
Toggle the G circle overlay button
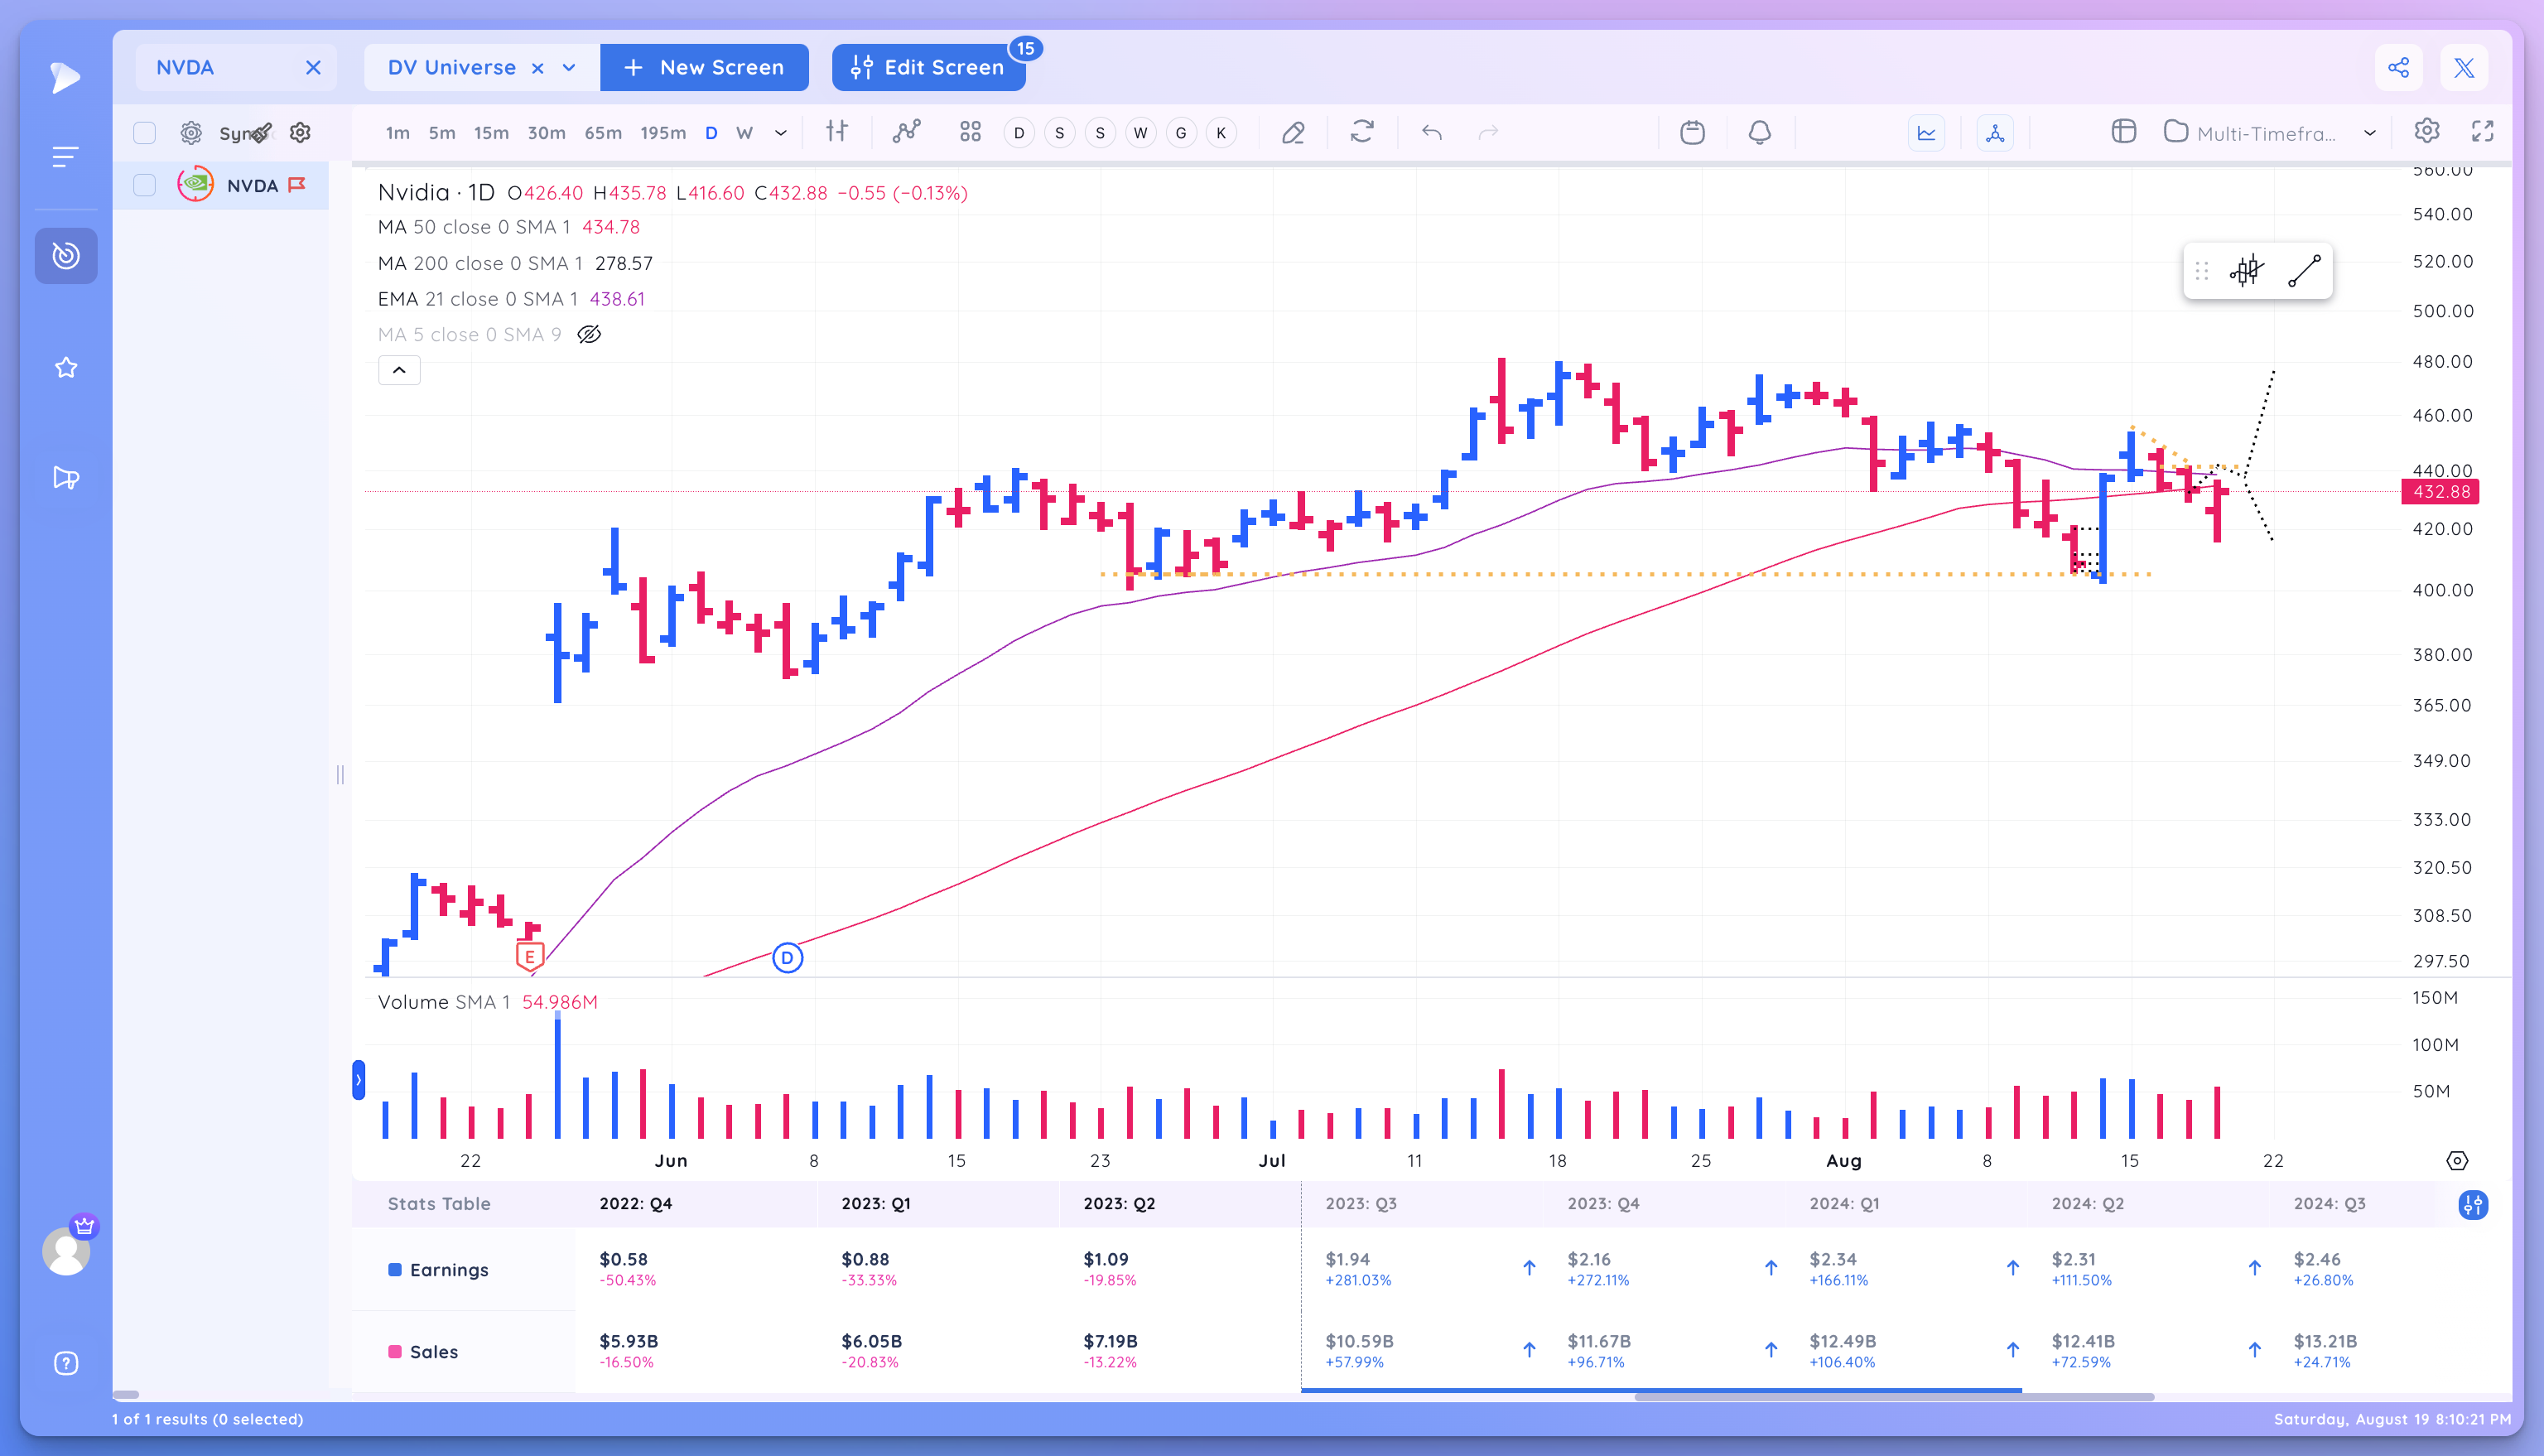[1182, 133]
